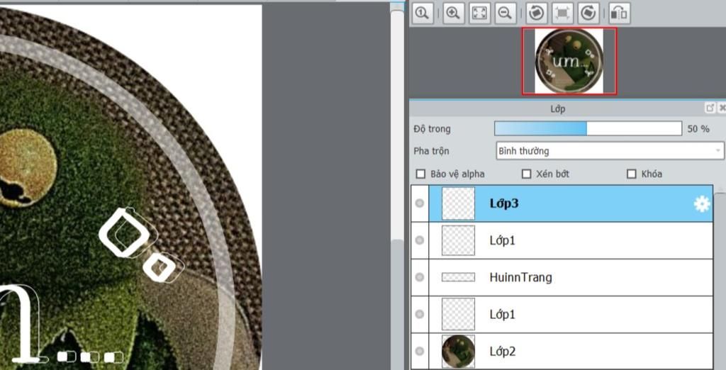Click the 50 % opacity value
Screen dimensions: 726x370
(698, 129)
